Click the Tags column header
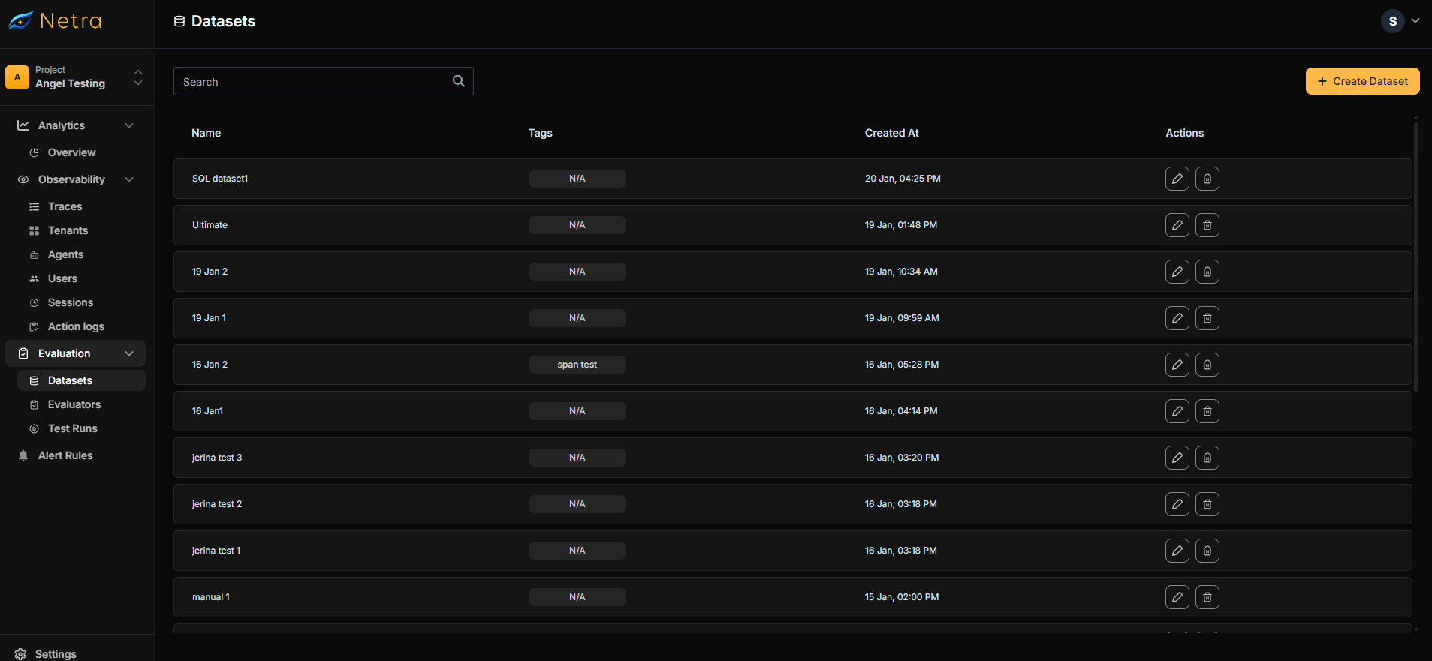This screenshot has height=661, width=1432. point(540,133)
